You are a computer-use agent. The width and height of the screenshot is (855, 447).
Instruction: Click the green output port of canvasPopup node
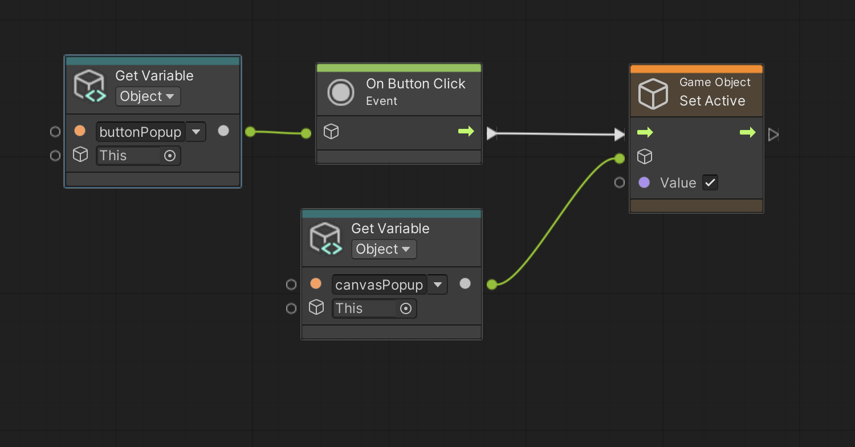coord(492,285)
